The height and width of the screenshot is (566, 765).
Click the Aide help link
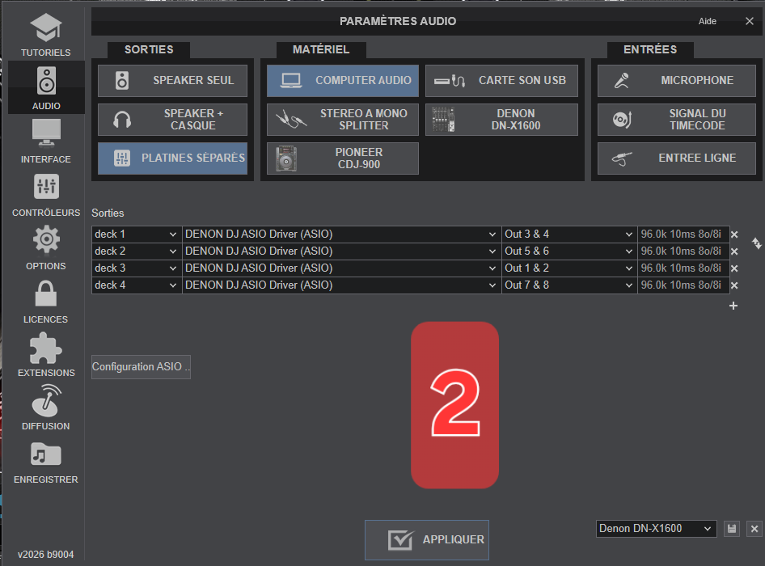coord(708,22)
